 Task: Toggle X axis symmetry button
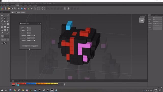pos(2,40)
